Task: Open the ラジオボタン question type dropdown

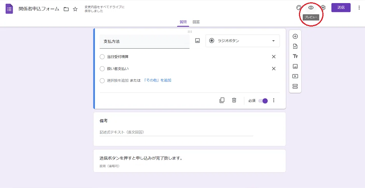Action: point(242,41)
